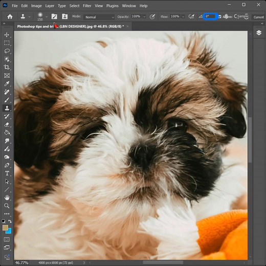Image resolution: width=266 pixels, height=266 pixels.
Task: Open the Image menu
Action: coord(36,6)
